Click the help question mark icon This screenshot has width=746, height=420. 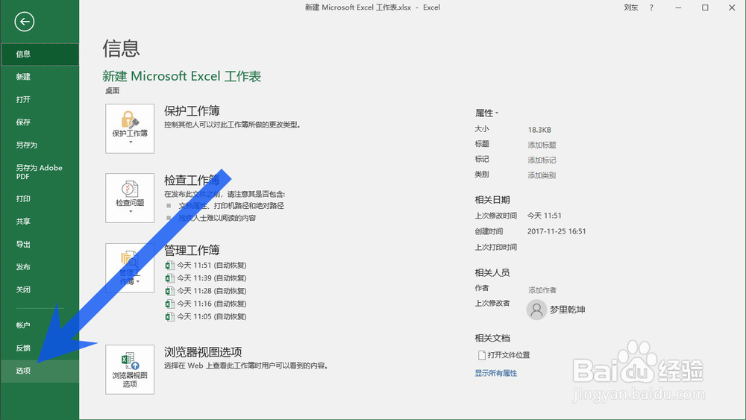point(651,7)
